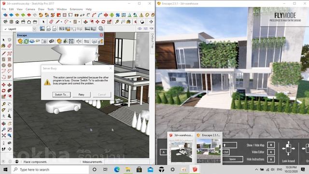Select the Polygon tool in left palette
Viewport: 309px width, 174px height.
pos(10,65)
